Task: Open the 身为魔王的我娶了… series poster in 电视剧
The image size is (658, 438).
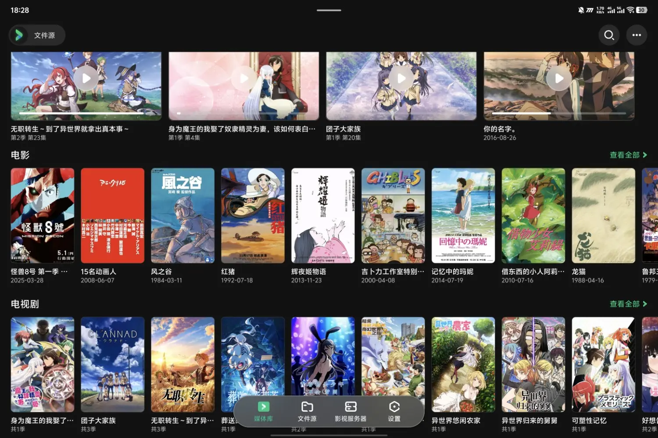Action: tap(43, 364)
